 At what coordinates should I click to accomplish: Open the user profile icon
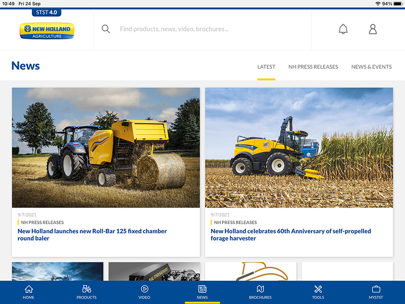373,29
